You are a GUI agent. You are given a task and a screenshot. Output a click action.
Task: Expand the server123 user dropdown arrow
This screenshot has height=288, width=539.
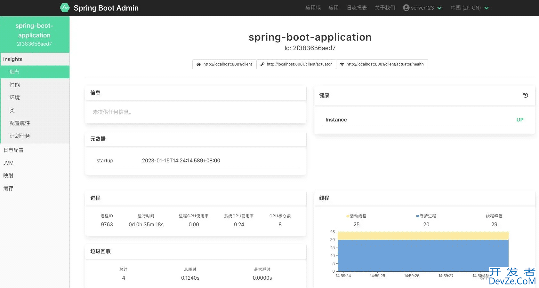click(439, 8)
